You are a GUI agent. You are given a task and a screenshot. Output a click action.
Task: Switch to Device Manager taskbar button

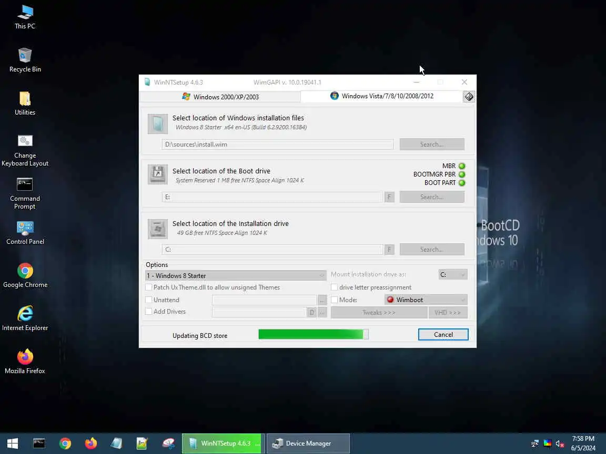tap(308, 443)
